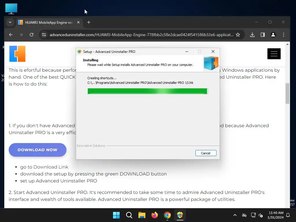This screenshot has height=222, width=296.
Task: Open Windows taskbar Search
Action: [x=129, y=215]
